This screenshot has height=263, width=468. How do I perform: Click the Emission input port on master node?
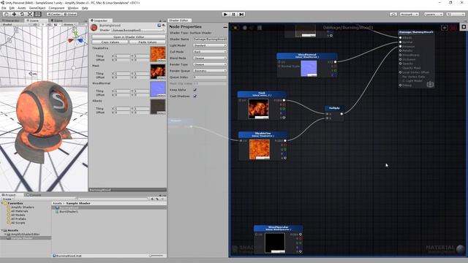(400, 47)
